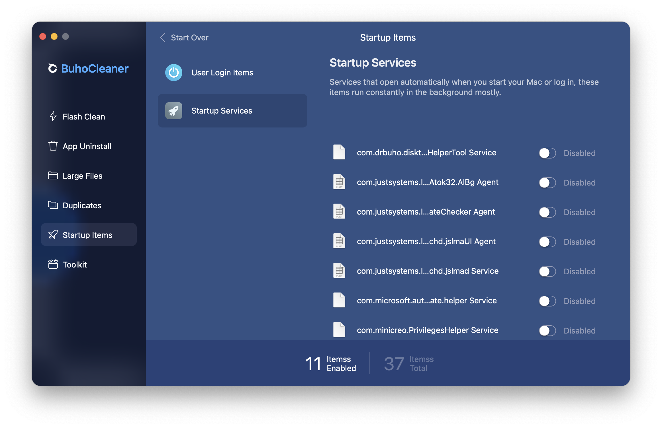
Task: Enable the com.drbuho HelperTool Service toggle
Action: pos(547,153)
